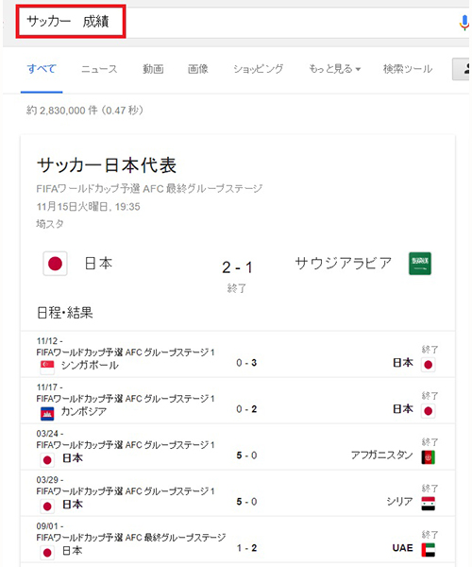472x567 pixels.
Task: Open 検索ツール options
Action: click(408, 69)
